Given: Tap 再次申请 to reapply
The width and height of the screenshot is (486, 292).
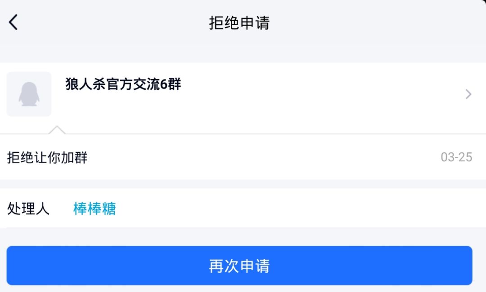Looking at the screenshot, I should pyautogui.click(x=240, y=266).
